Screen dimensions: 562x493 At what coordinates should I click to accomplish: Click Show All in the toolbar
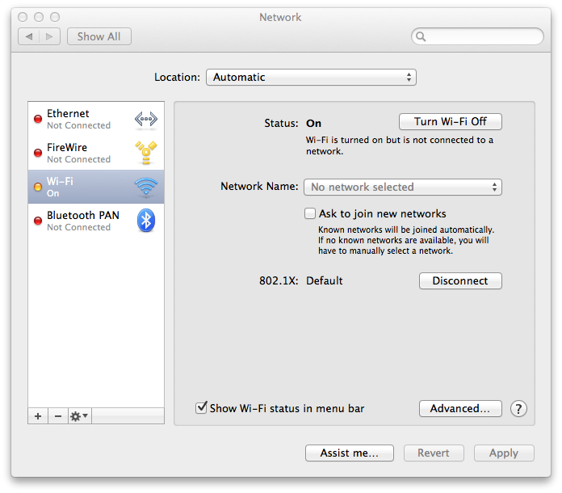pos(99,36)
